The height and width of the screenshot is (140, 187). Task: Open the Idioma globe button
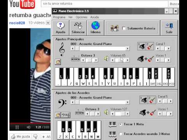pyautogui.click(x=95, y=28)
